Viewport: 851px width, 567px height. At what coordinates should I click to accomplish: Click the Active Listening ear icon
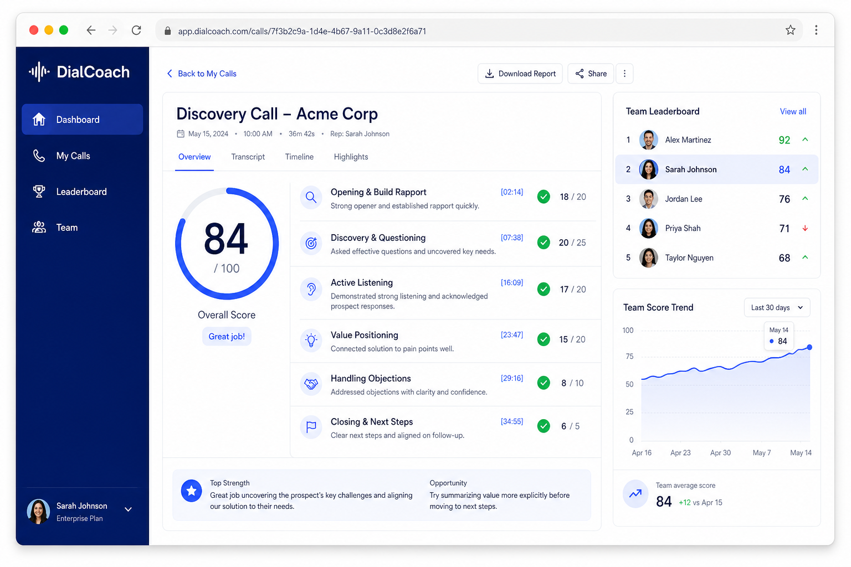coord(311,289)
